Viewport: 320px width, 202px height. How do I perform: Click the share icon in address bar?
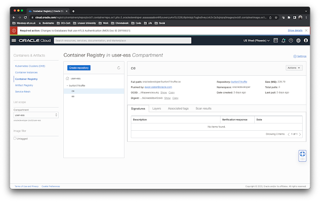[x=270, y=18]
